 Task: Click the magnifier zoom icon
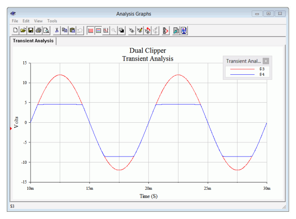click(114, 30)
